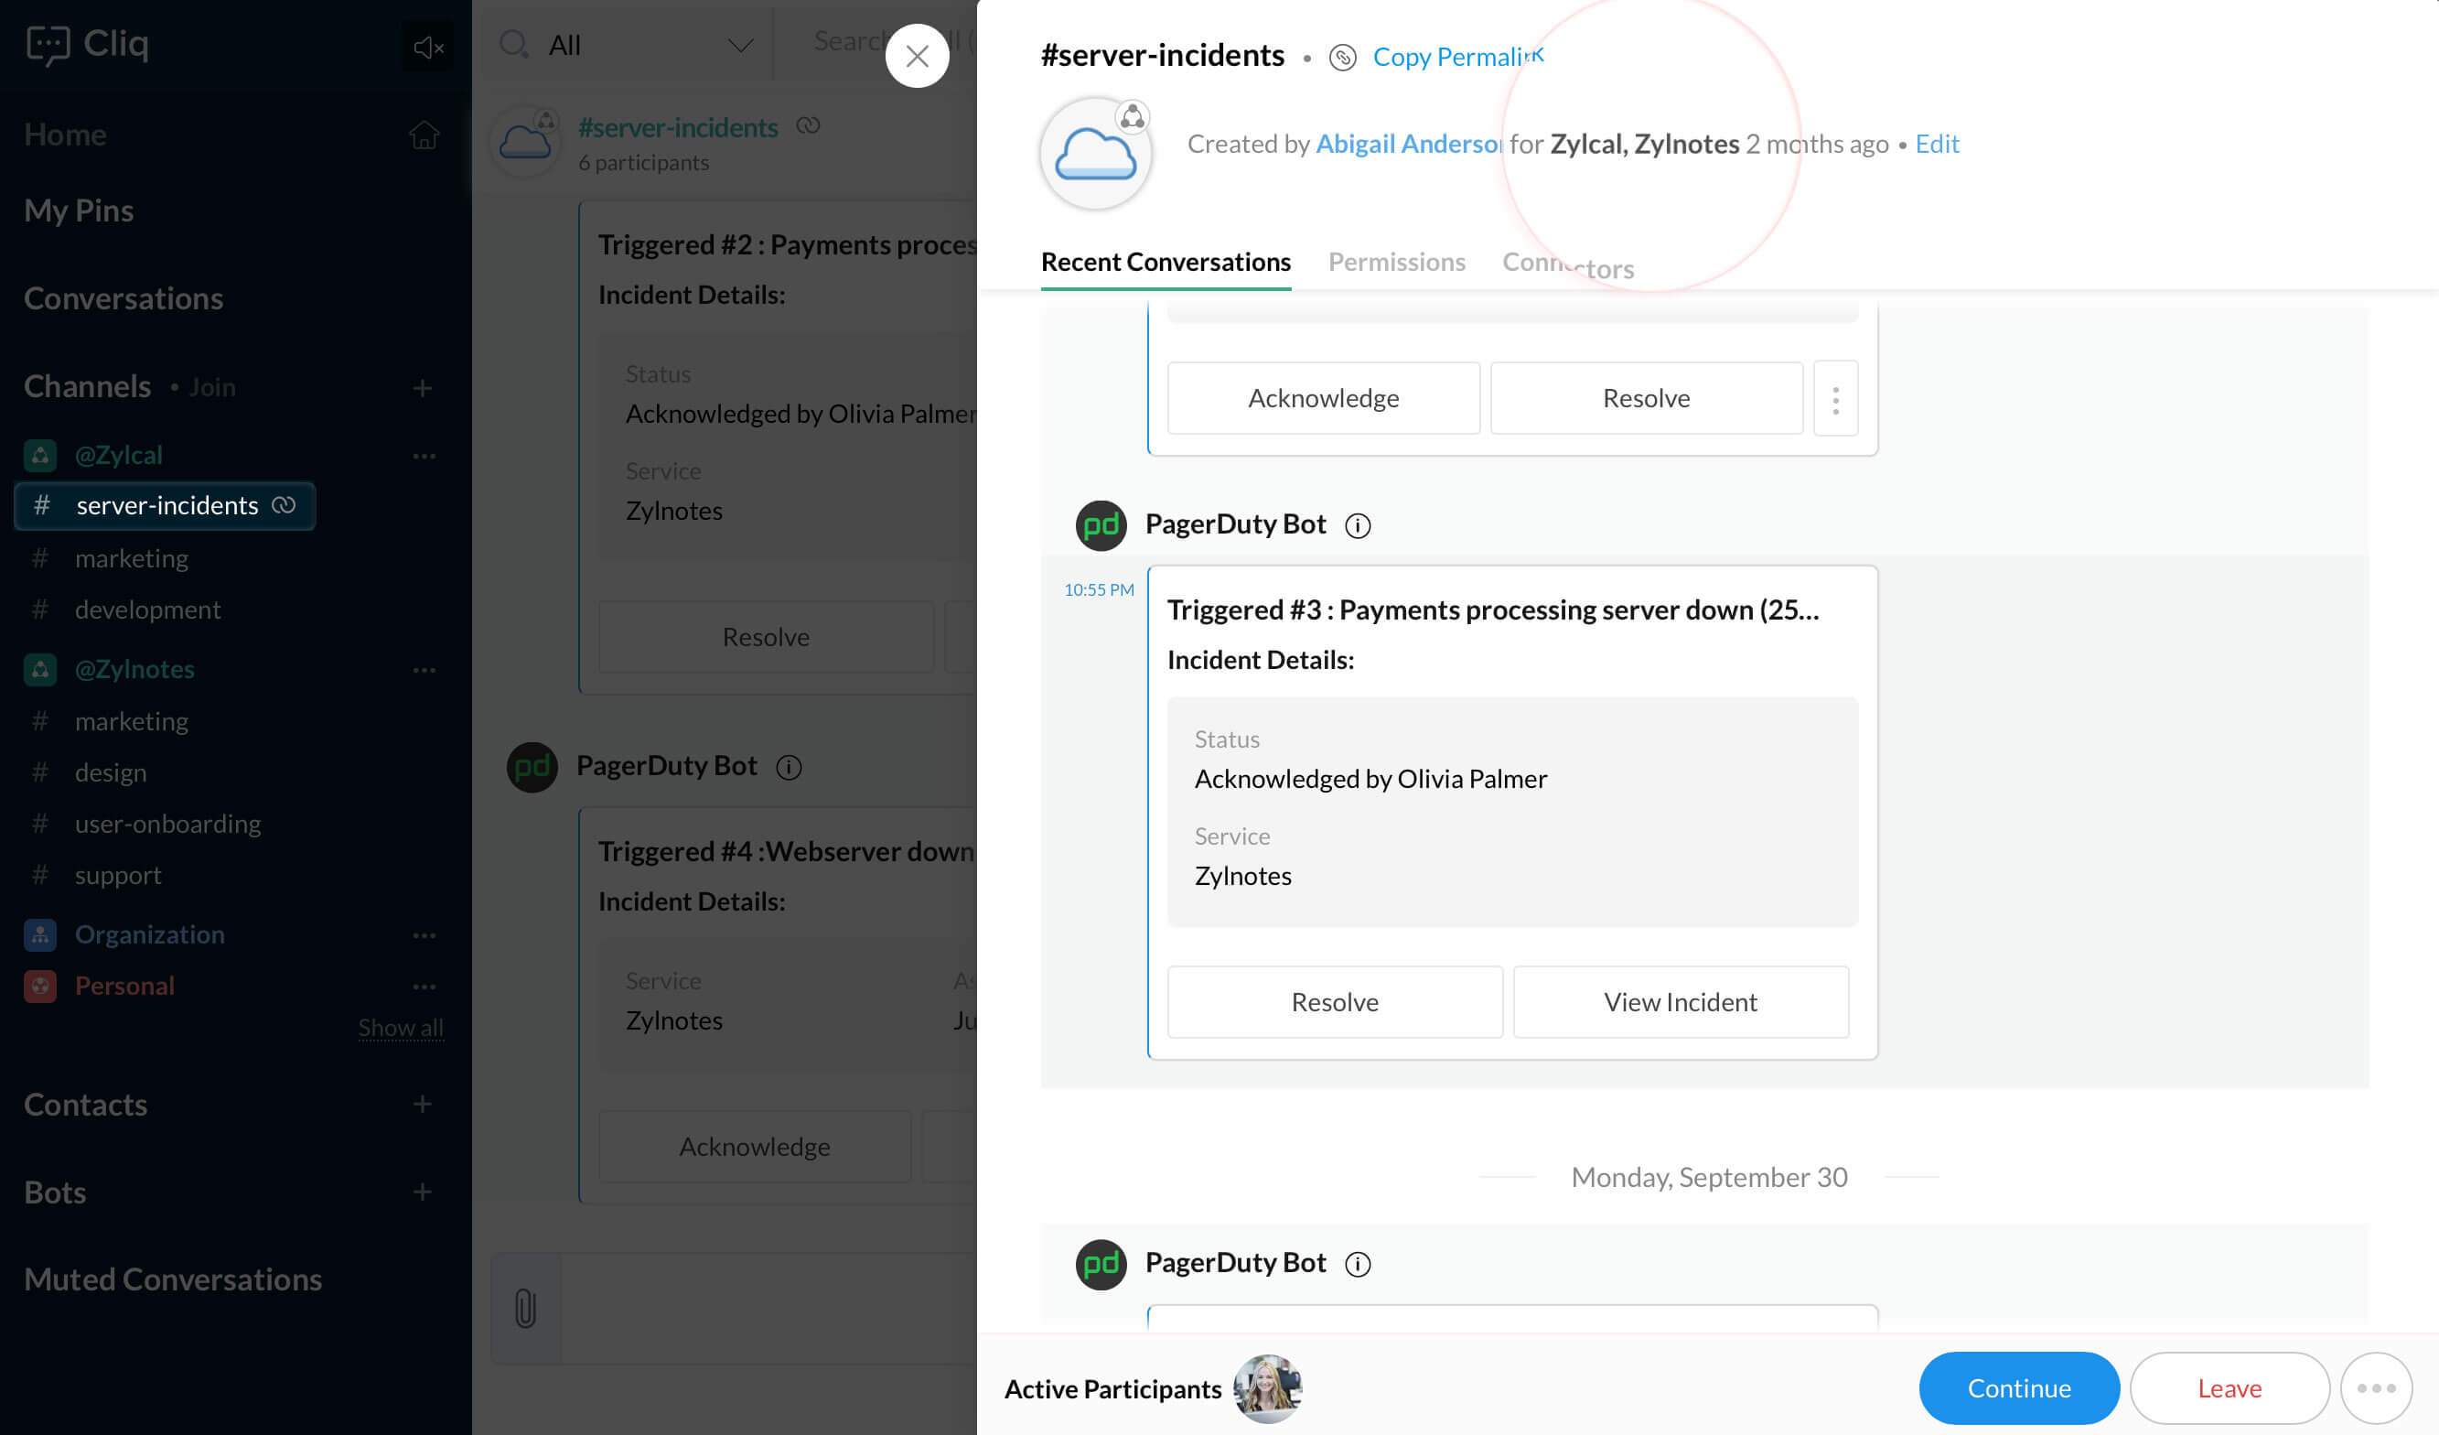The image size is (2439, 1435).
Task: Click the View Incident button
Action: coord(1680,1002)
